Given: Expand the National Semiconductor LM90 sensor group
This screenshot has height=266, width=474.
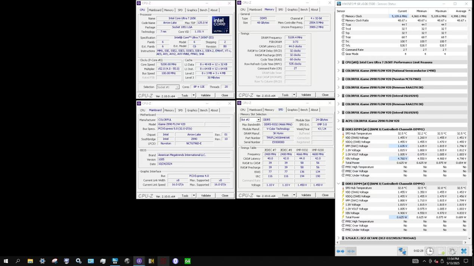Looking at the screenshot, I should (339, 70).
